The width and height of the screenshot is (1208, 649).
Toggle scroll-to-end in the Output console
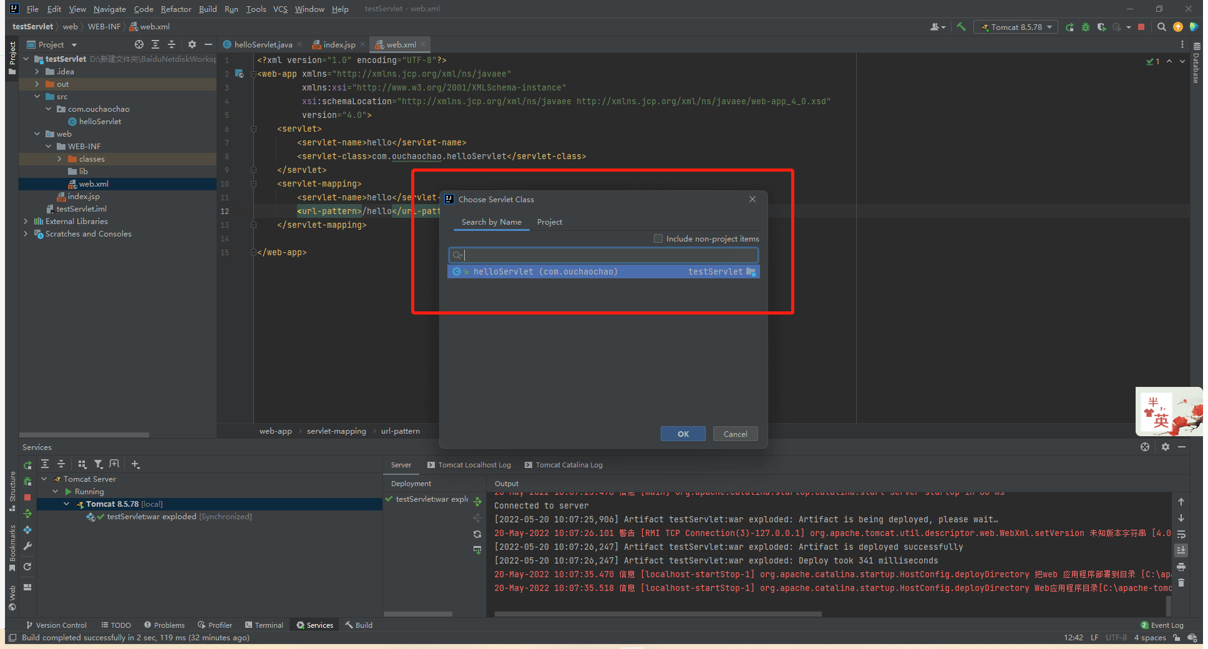coord(1181,550)
